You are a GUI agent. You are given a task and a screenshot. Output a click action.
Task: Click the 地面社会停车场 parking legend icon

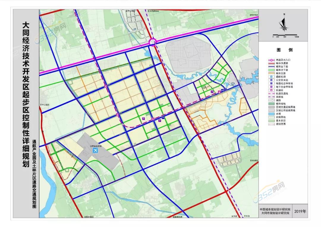271,83
